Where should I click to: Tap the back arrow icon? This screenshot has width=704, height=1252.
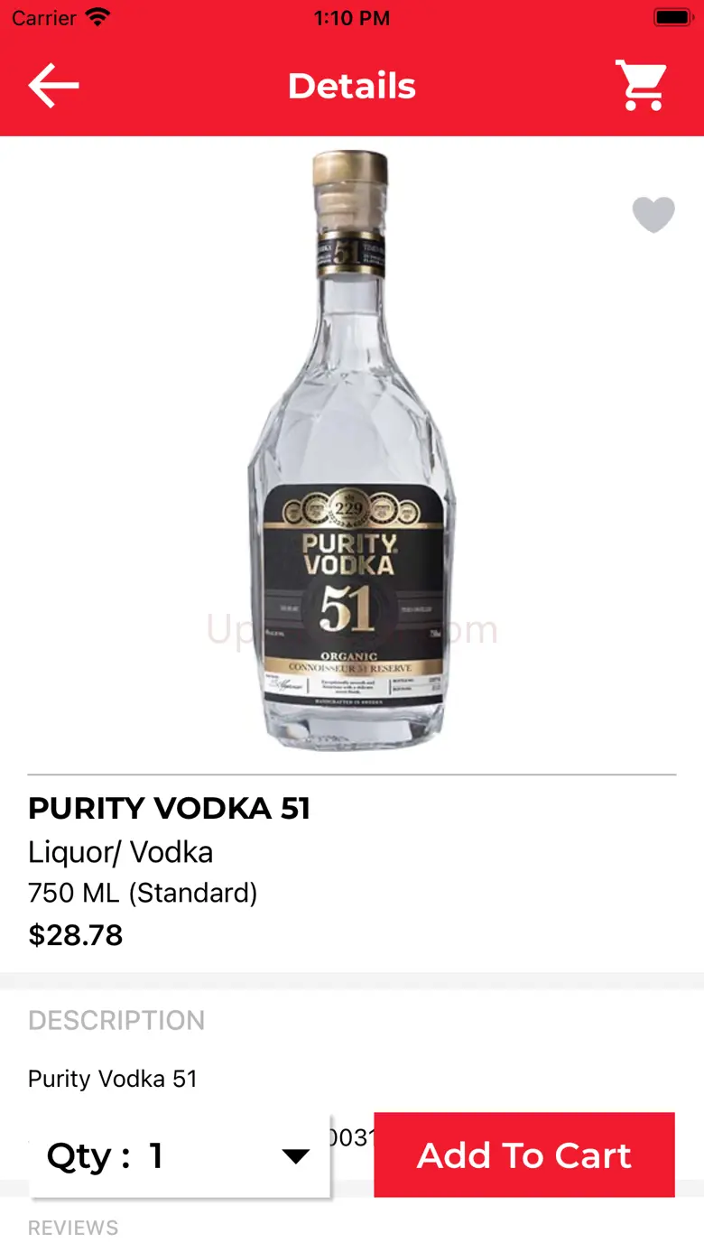(x=53, y=86)
